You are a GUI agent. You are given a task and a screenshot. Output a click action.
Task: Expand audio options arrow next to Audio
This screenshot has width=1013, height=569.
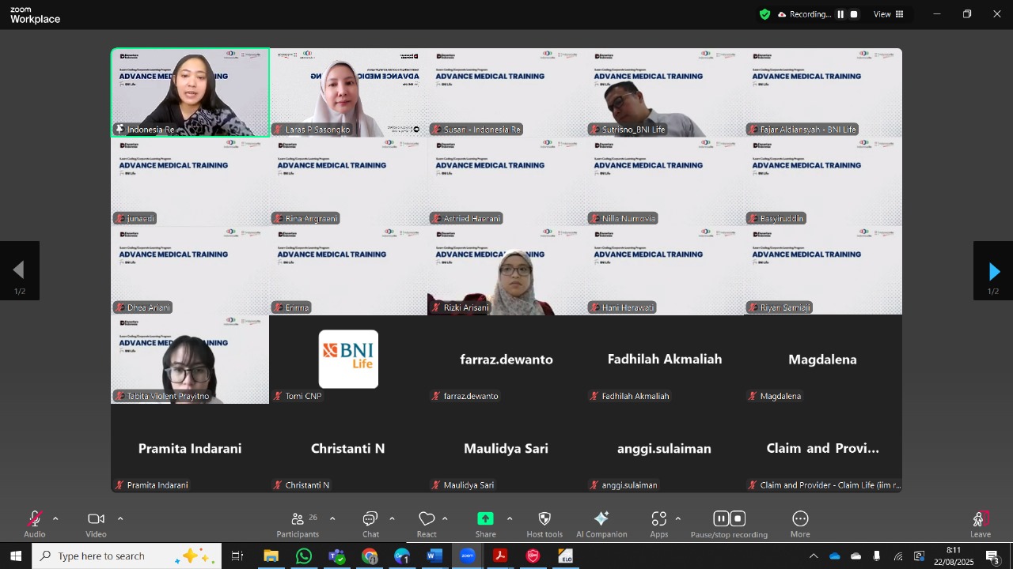(55, 518)
